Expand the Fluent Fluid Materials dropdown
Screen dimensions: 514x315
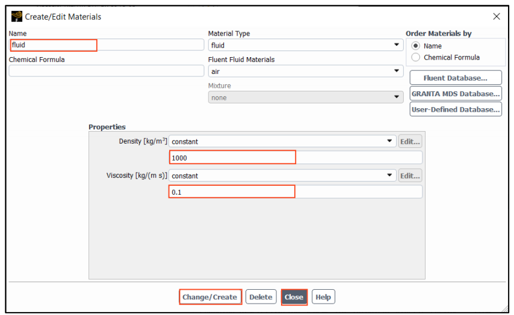click(x=306, y=71)
